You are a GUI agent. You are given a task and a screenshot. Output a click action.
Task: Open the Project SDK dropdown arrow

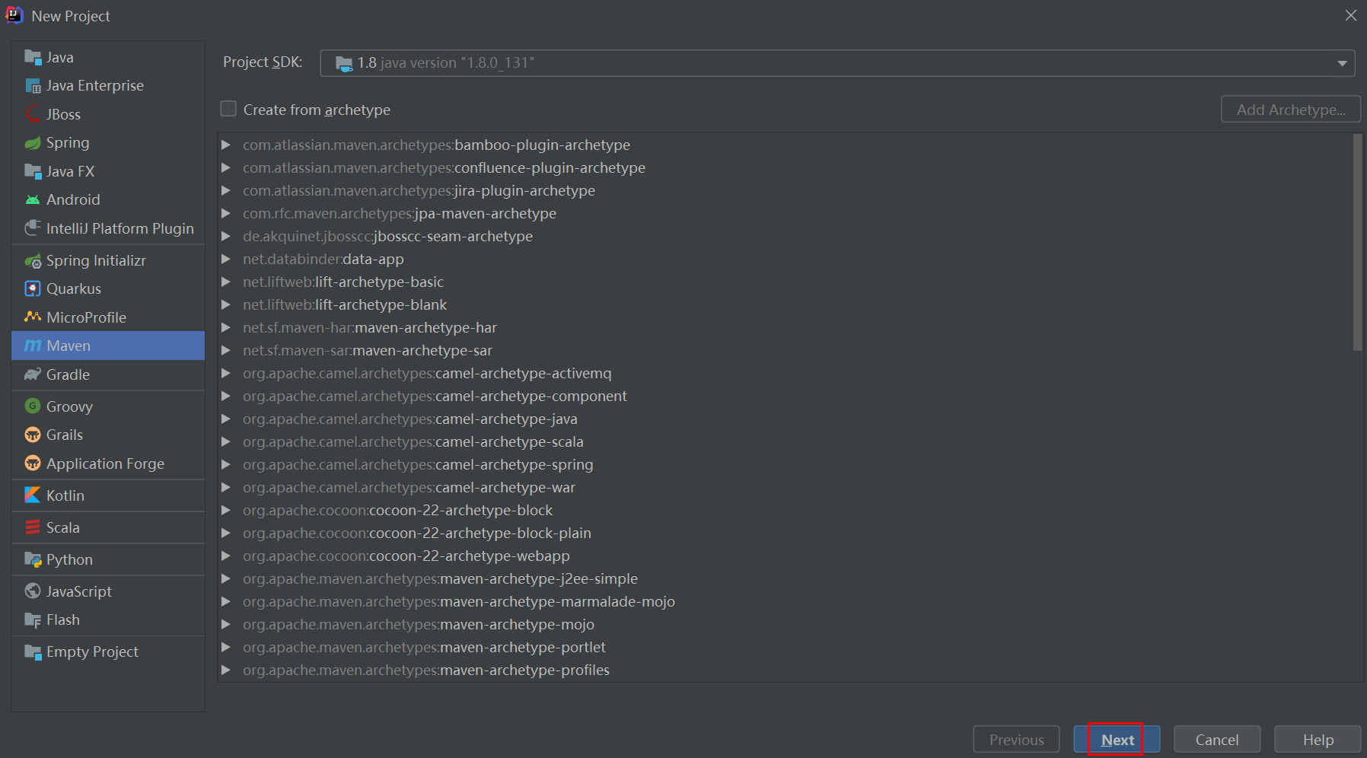[x=1342, y=63]
